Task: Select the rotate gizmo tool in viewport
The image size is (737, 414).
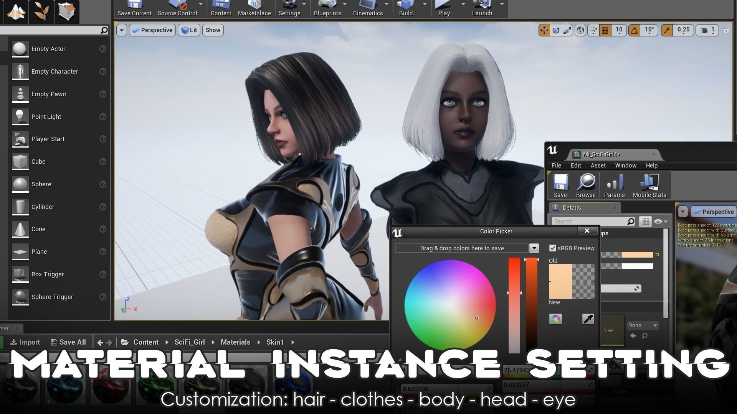Action: 556,30
